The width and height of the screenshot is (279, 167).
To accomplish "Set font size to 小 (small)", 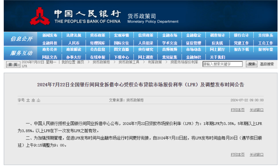I will click(38, 100).
